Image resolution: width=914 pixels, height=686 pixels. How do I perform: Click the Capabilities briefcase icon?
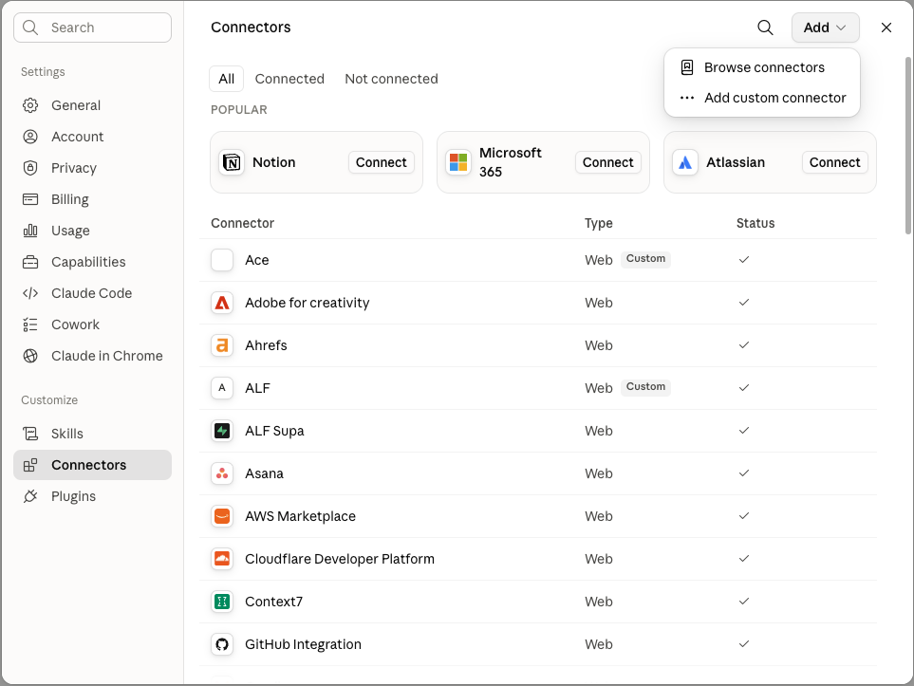click(x=30, y=262)
